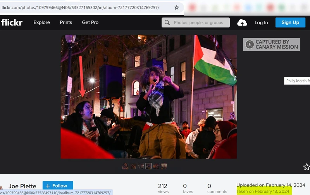Select the last thumbnail in the filmstrip
310x195 pixels.
click(164, 166)
